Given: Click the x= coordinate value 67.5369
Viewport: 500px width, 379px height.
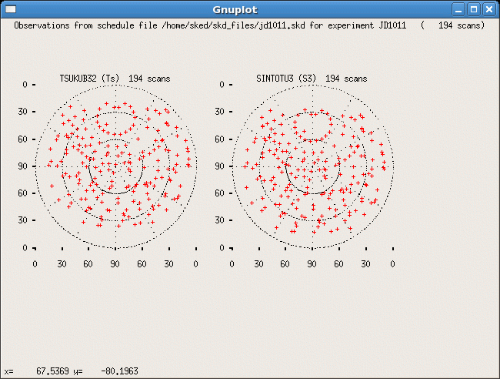Looking at the screenshot, I should [52, 371].
